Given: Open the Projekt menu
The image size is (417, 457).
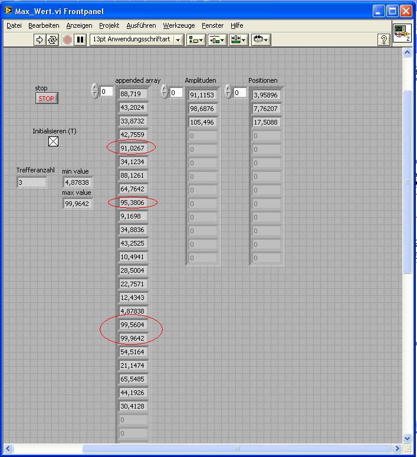Looking at the screenshot, I should [109, 25].
